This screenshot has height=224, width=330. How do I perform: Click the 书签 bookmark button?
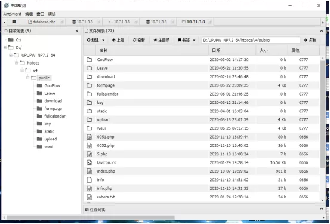point(184,40)
